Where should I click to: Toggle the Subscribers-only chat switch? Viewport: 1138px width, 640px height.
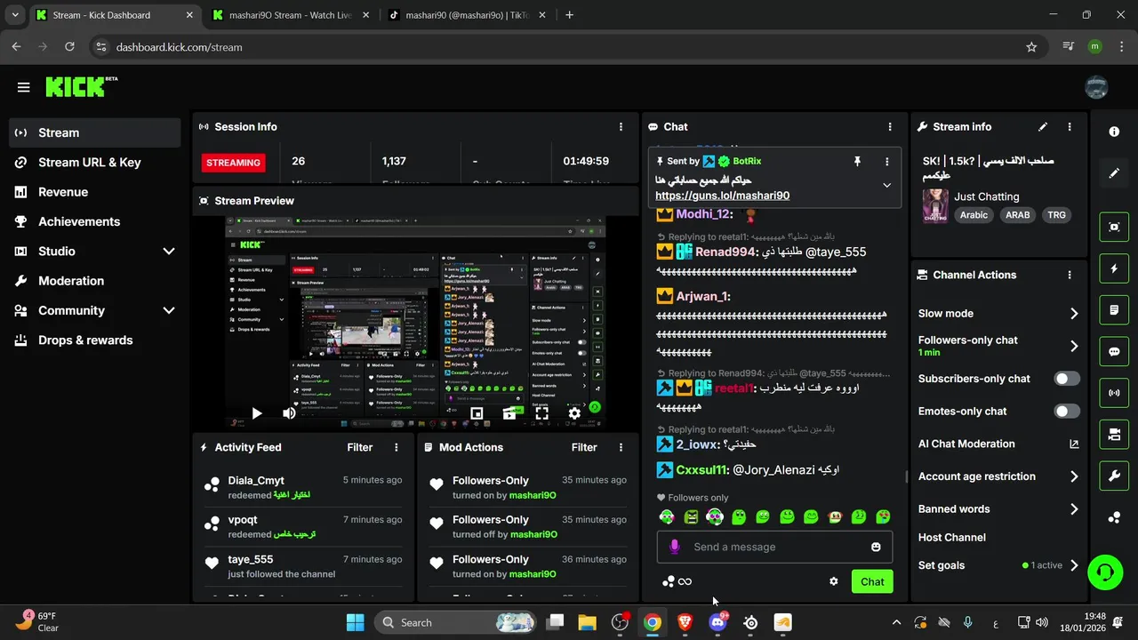1067,379
